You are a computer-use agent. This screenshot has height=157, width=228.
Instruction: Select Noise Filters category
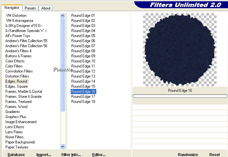pyautogui.click(x=14, y=137)
